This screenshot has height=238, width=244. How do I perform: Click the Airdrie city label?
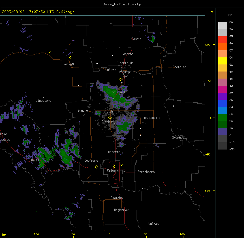point(114,152)
